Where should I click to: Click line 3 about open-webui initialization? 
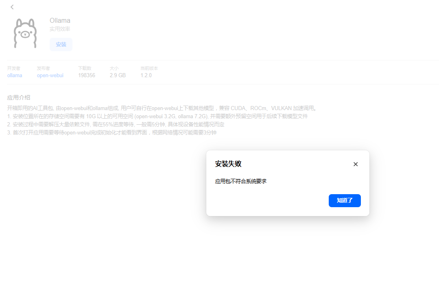(x=112, y=132)
